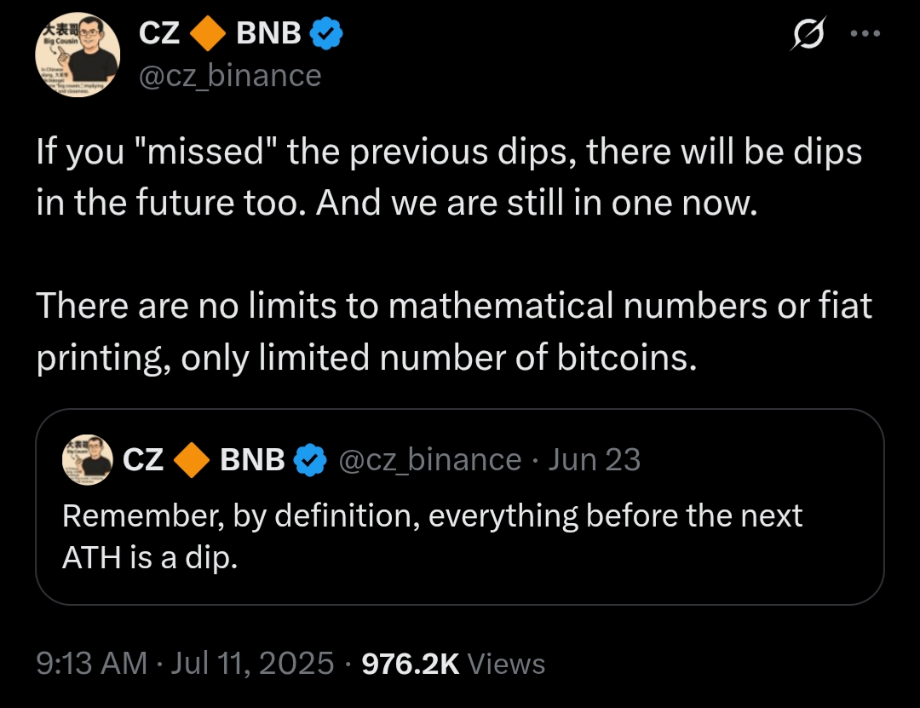
Task: Click the verified badge inside the quoted tweet
Action: point(311,460)
